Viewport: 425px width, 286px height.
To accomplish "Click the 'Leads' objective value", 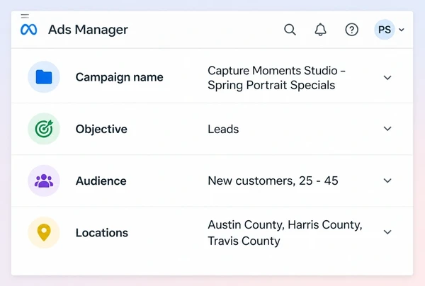I will tap(223, 129).
